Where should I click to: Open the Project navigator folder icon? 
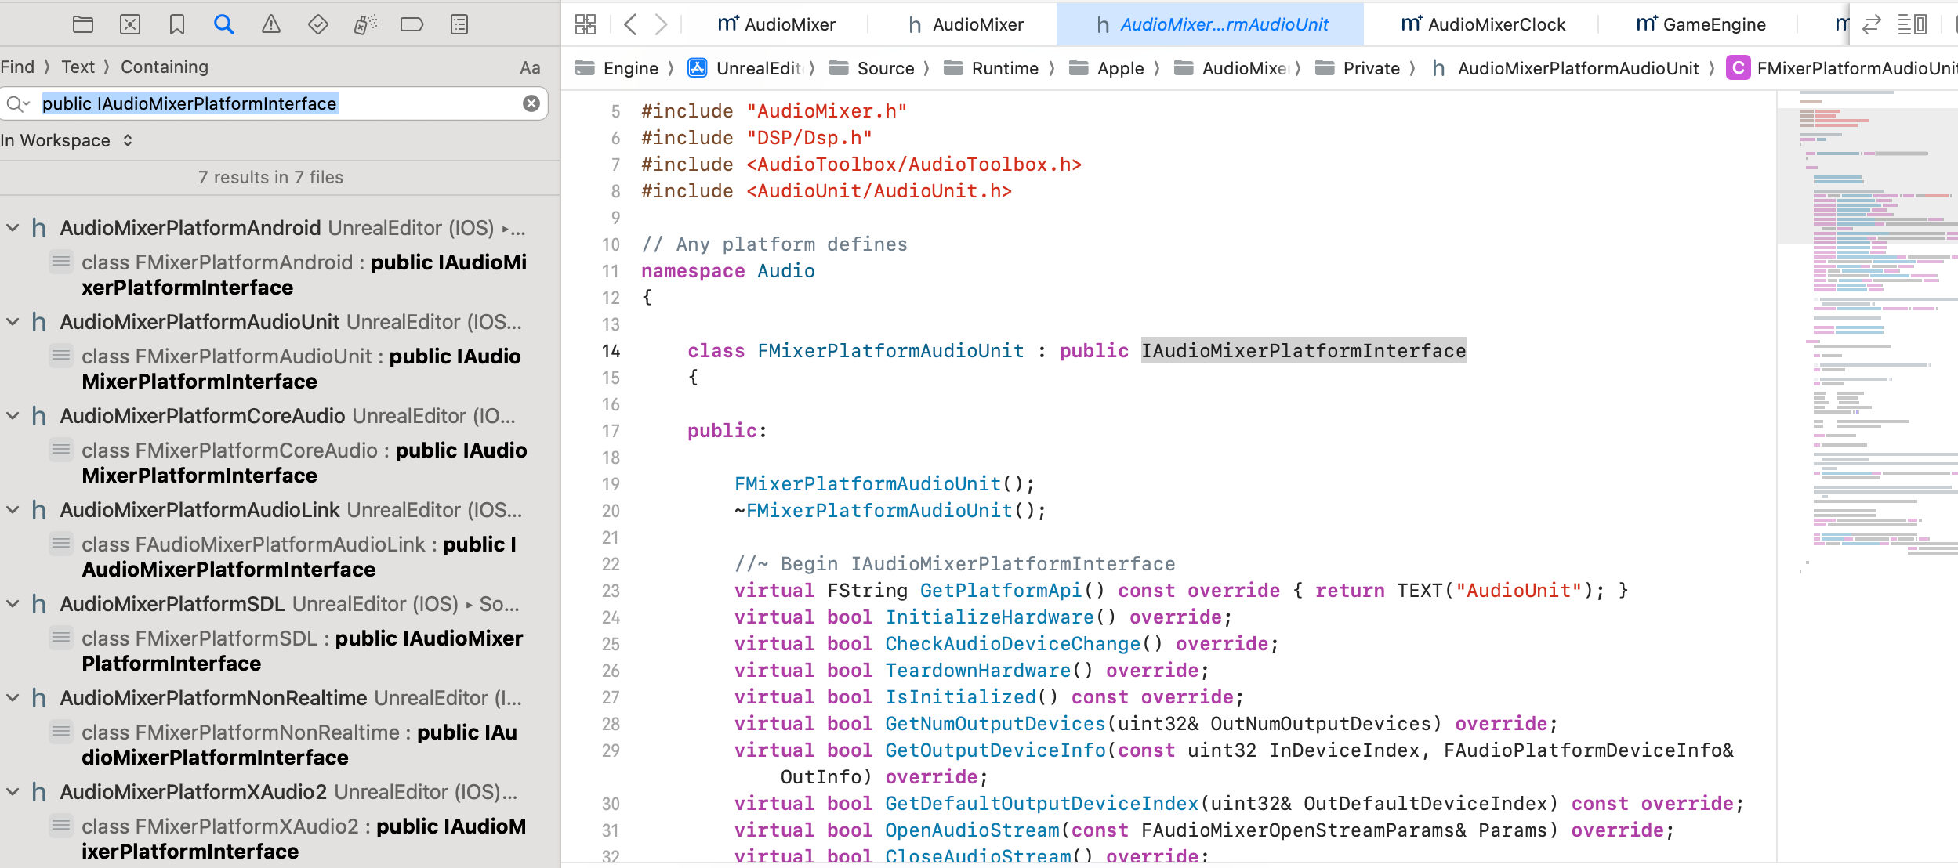(x=82, y=24)
